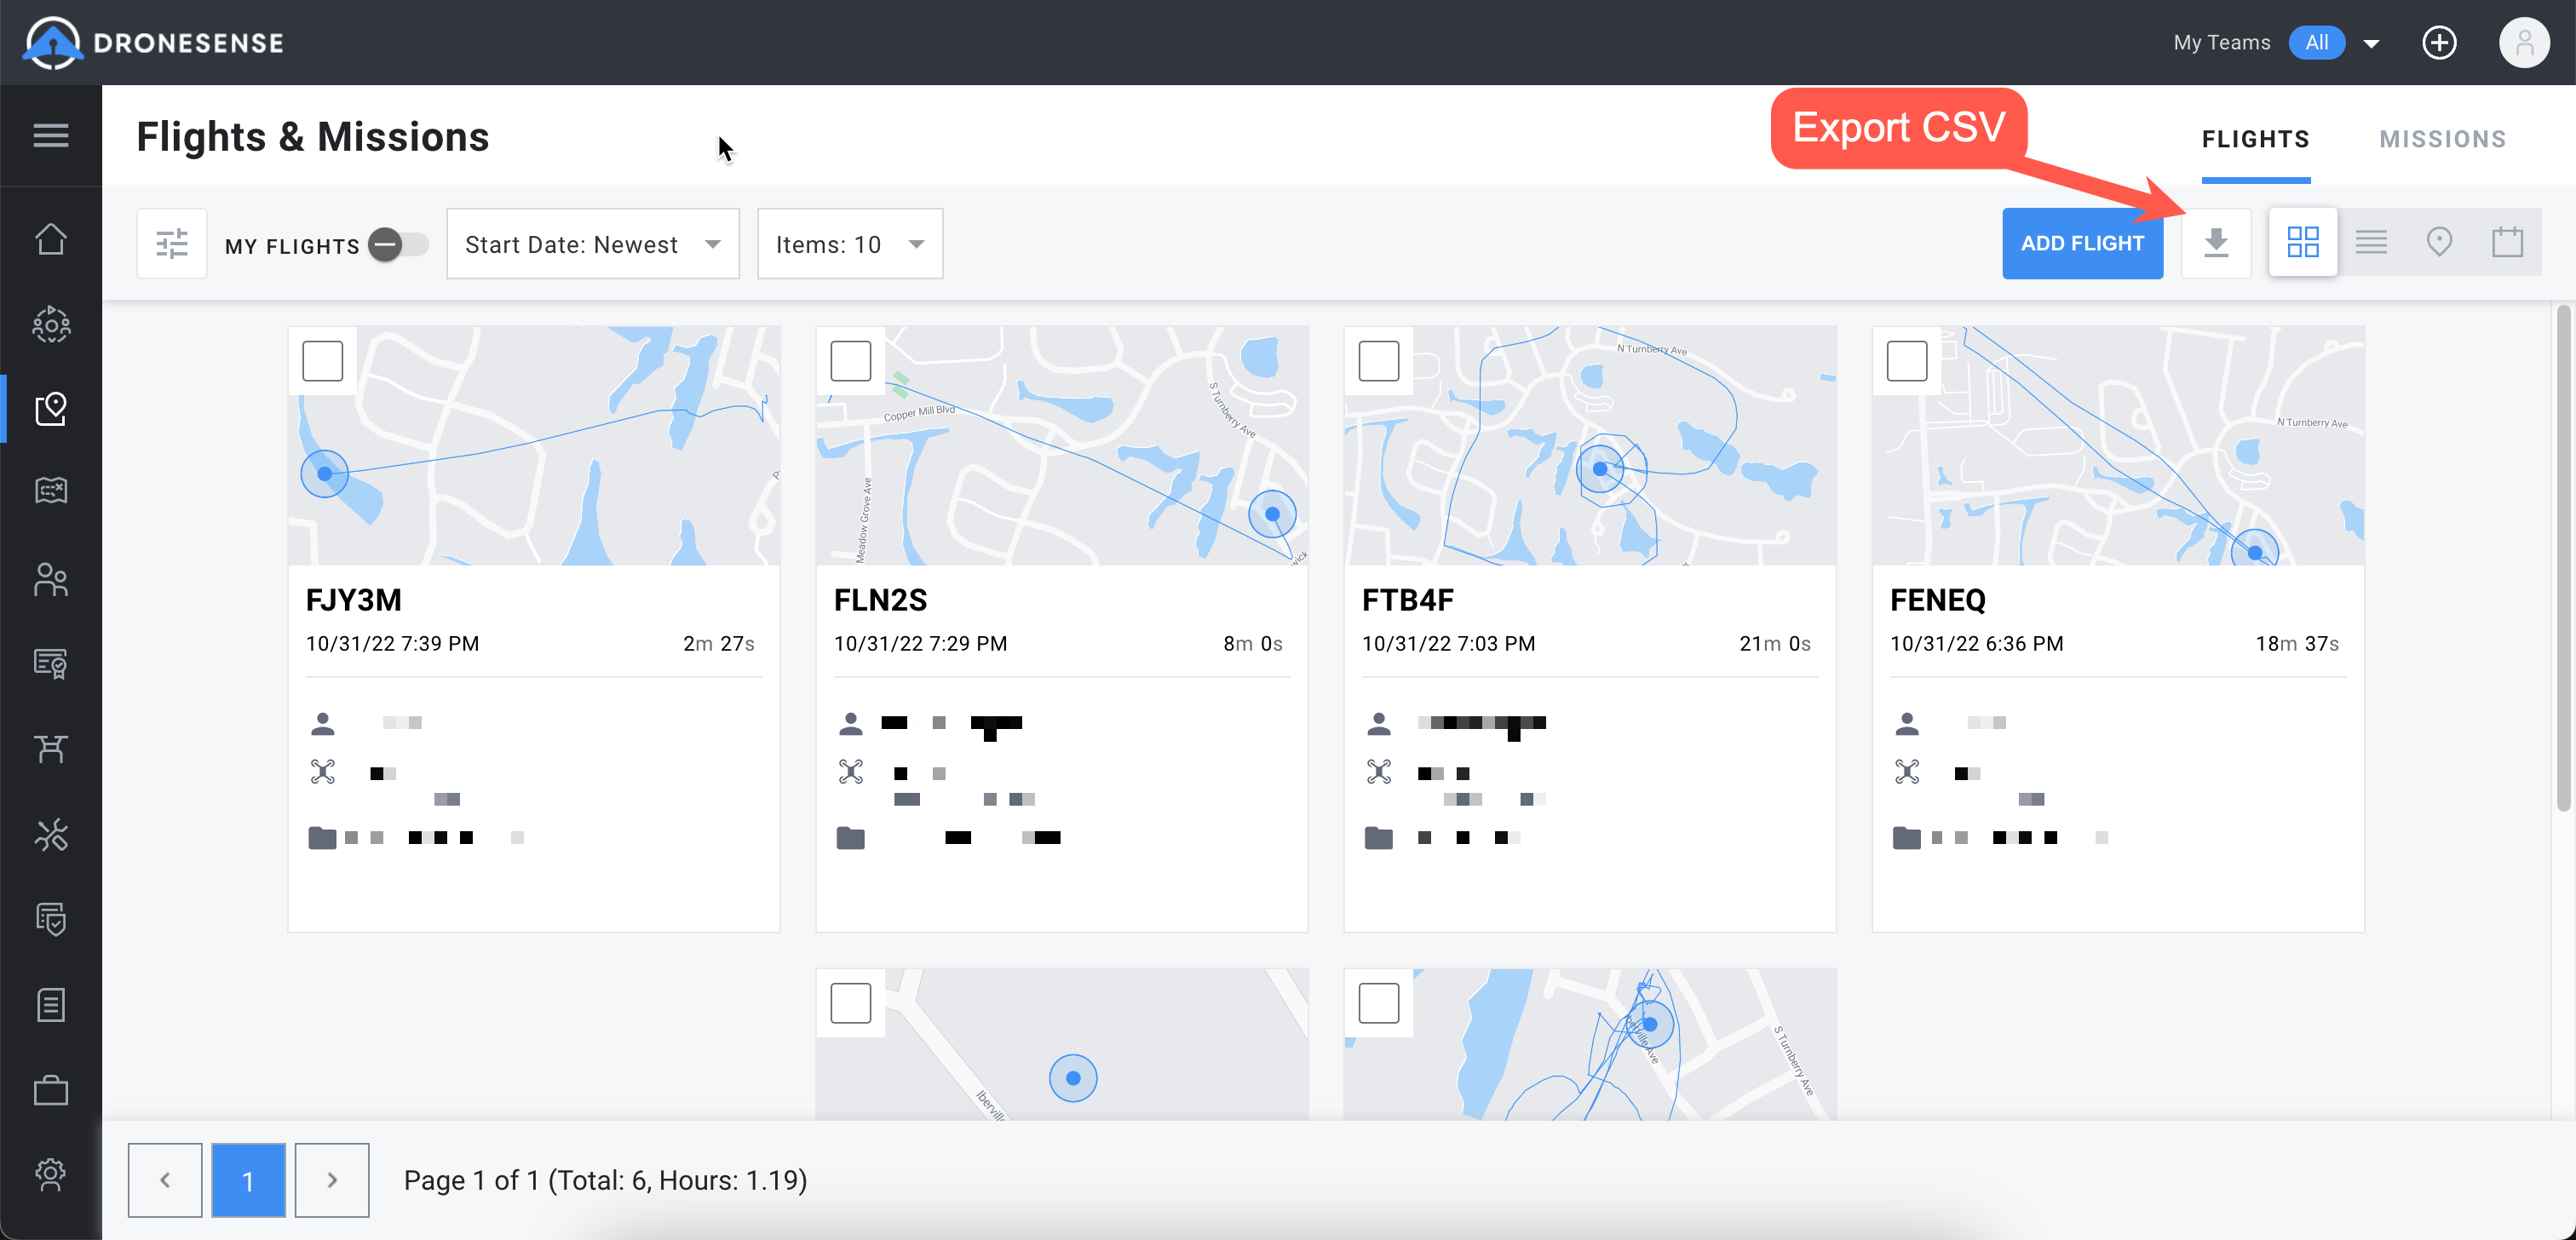Open the user profile avatar
This screenshot has width=2576, height=1240.
2523,42
